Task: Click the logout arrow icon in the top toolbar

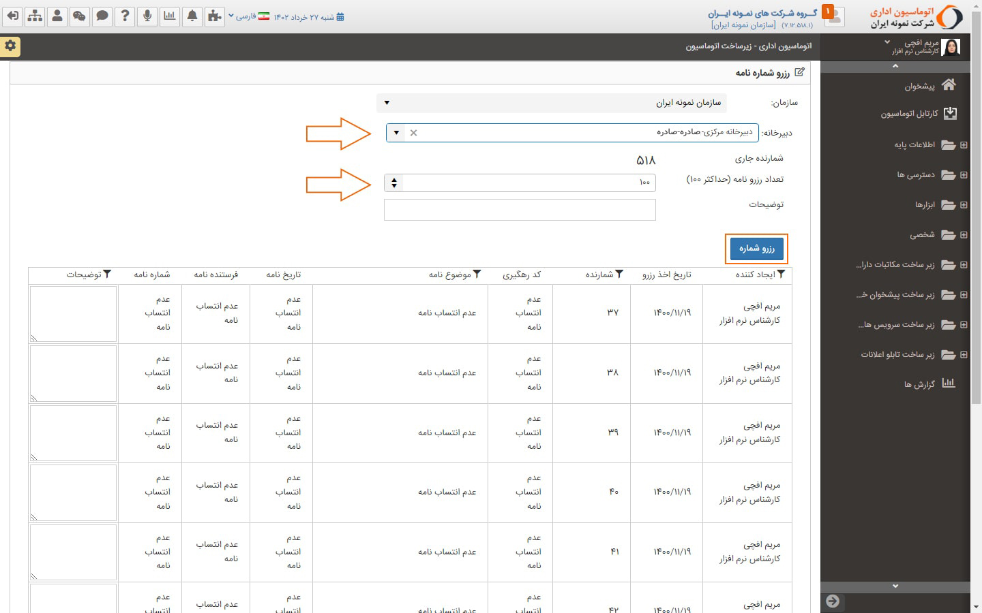Action: [x=12, y=16]
